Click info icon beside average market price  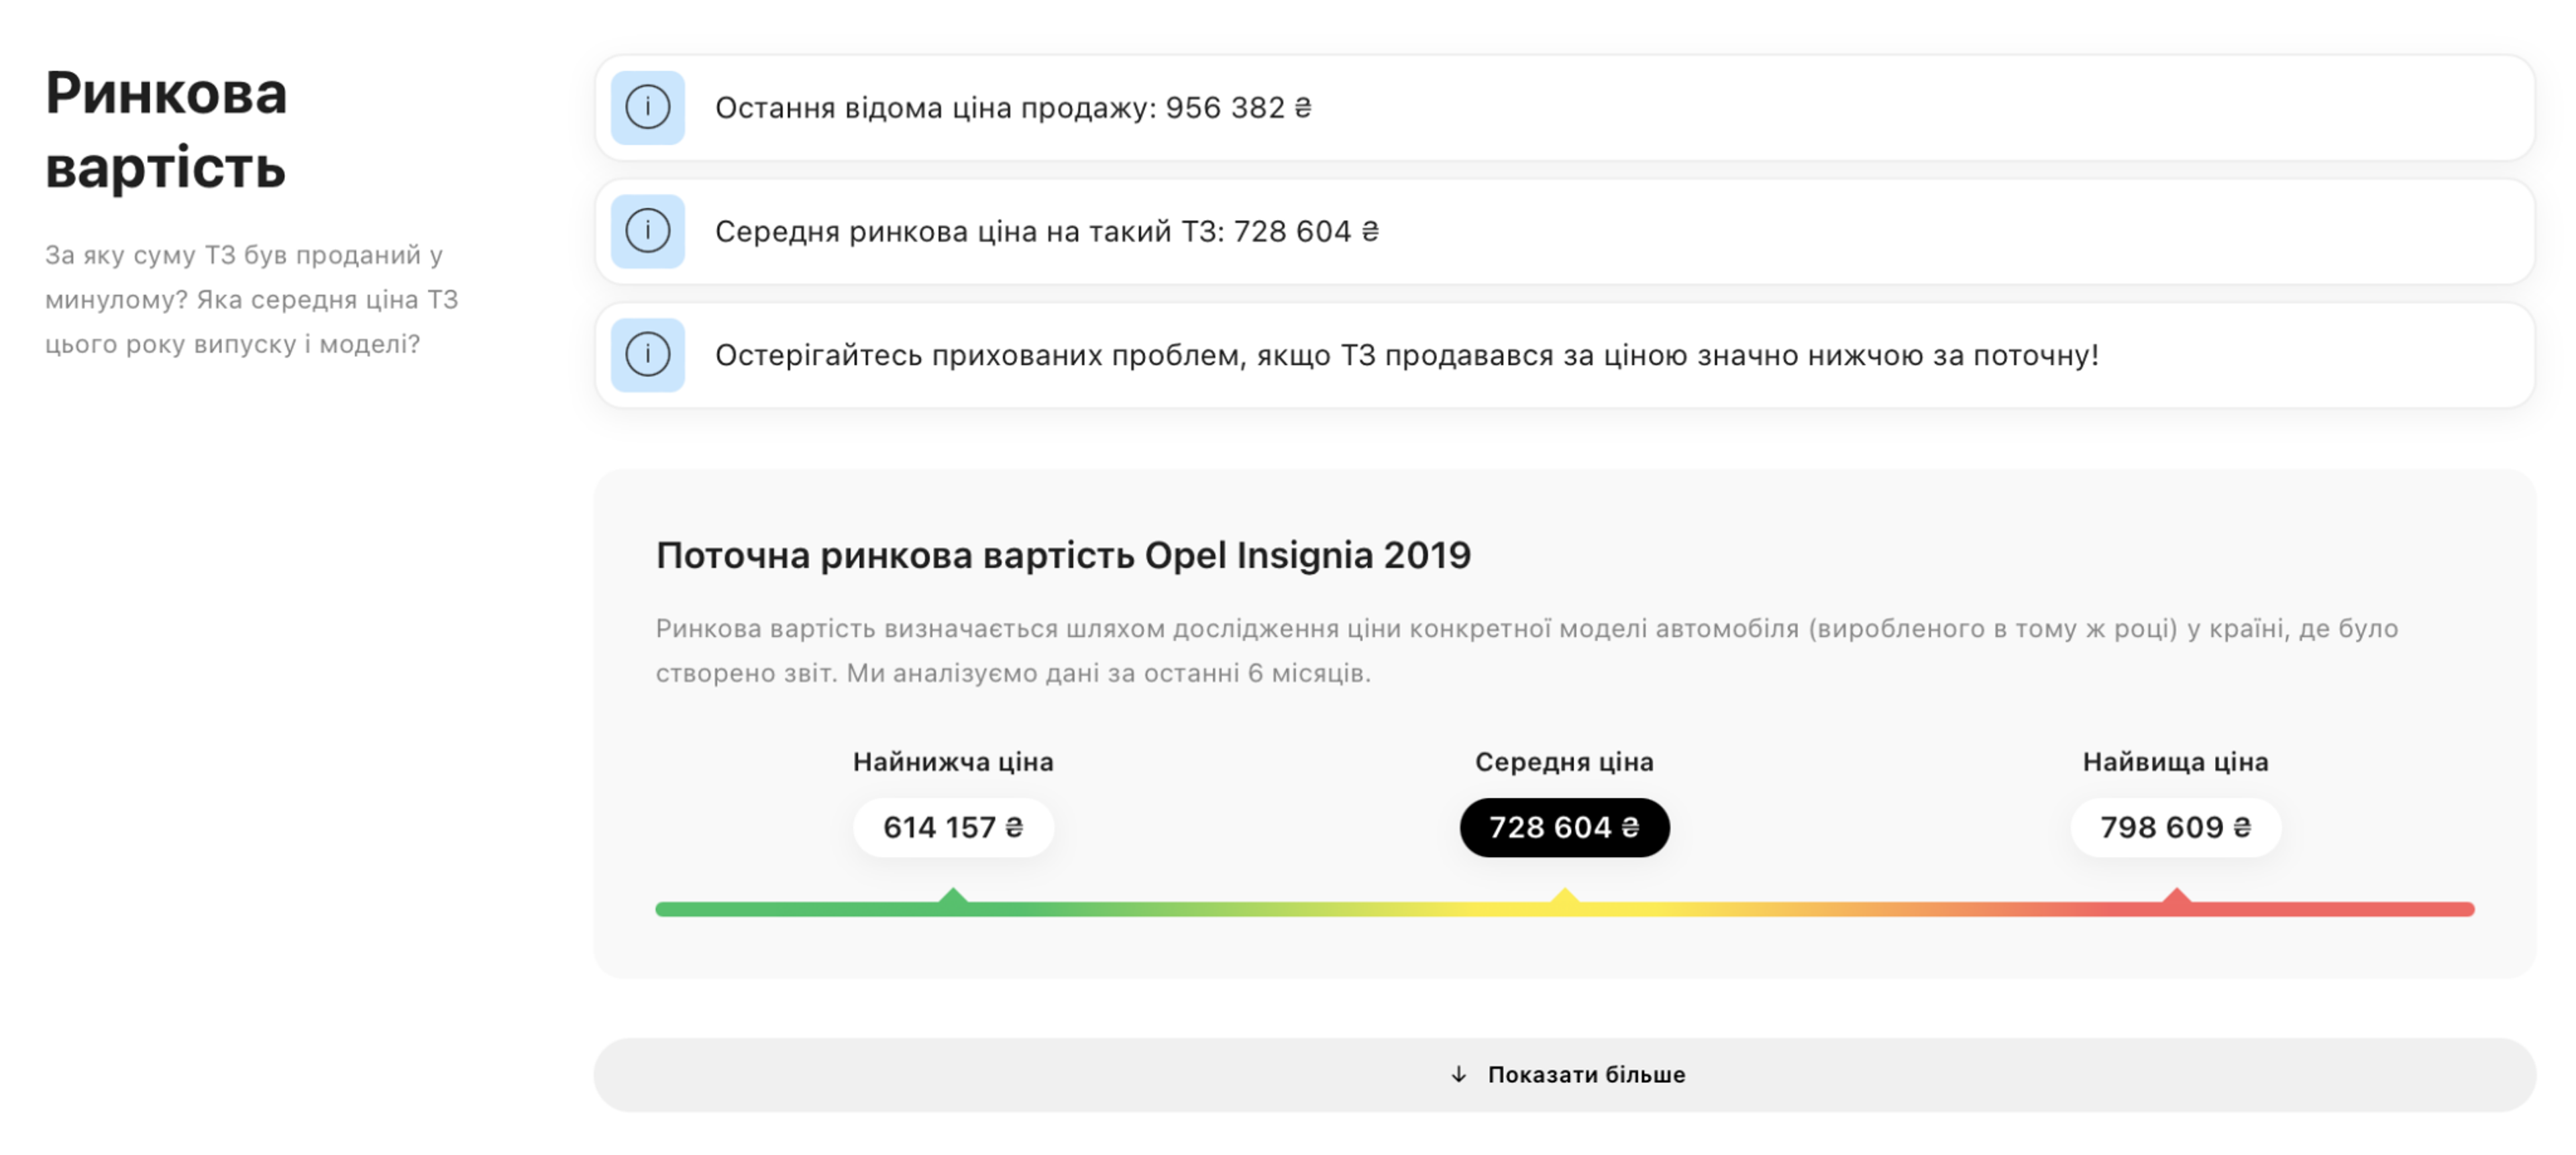click(647, 231)
